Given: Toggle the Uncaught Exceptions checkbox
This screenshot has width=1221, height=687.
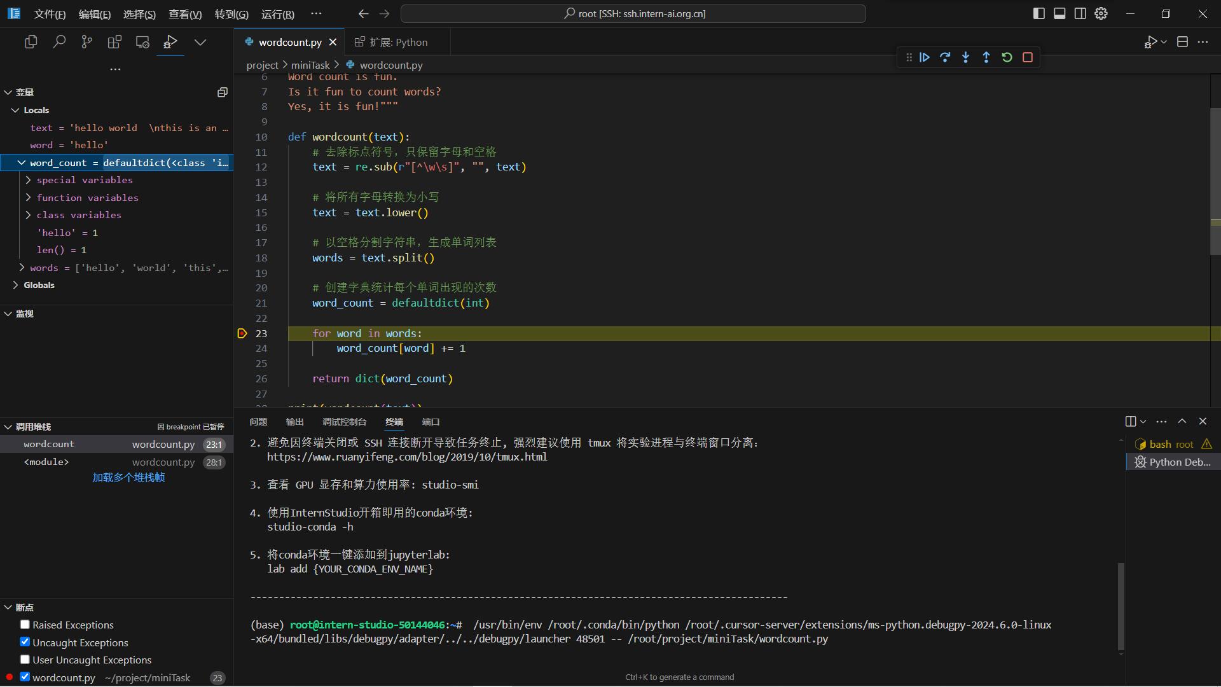Looking at the screenshot, I should [25, 642].
